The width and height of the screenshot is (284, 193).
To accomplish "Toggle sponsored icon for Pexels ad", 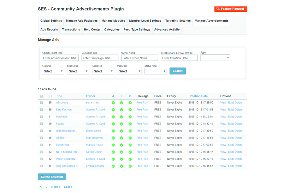I will click(130, 124).
